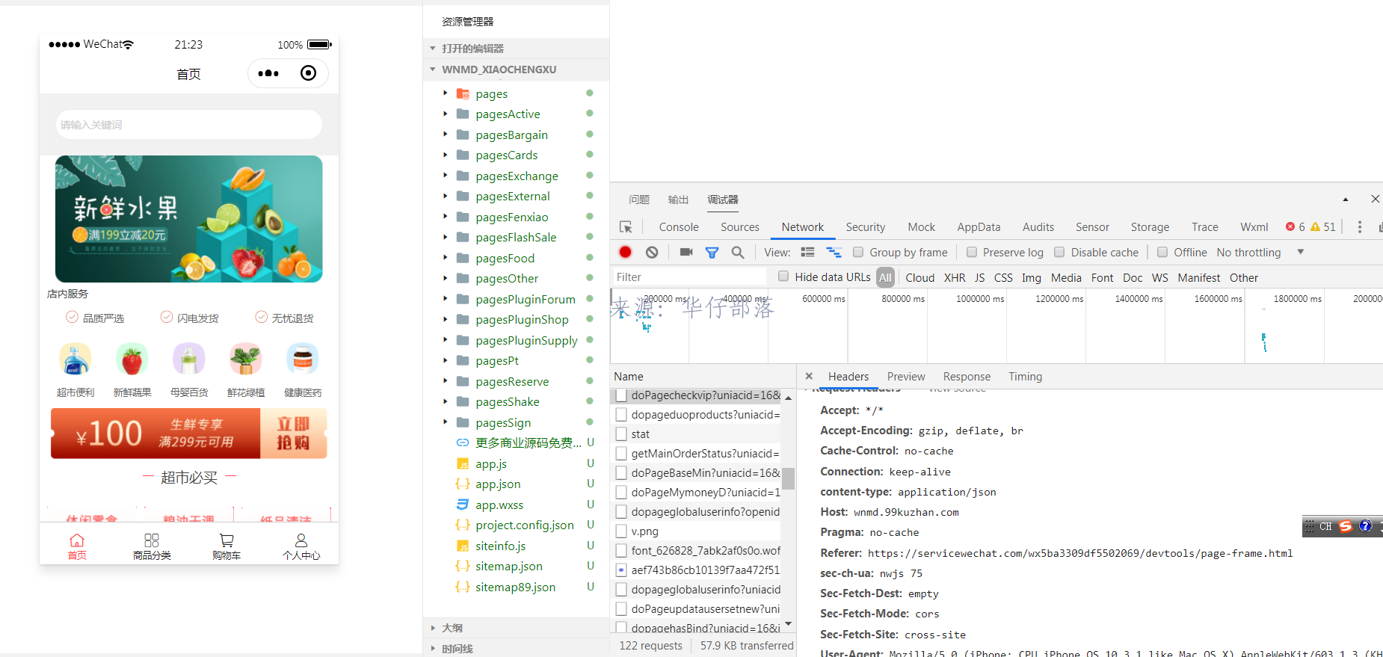Filter requests by Img
This screenshot has width=1383, height=657.
coord(1031,277)
